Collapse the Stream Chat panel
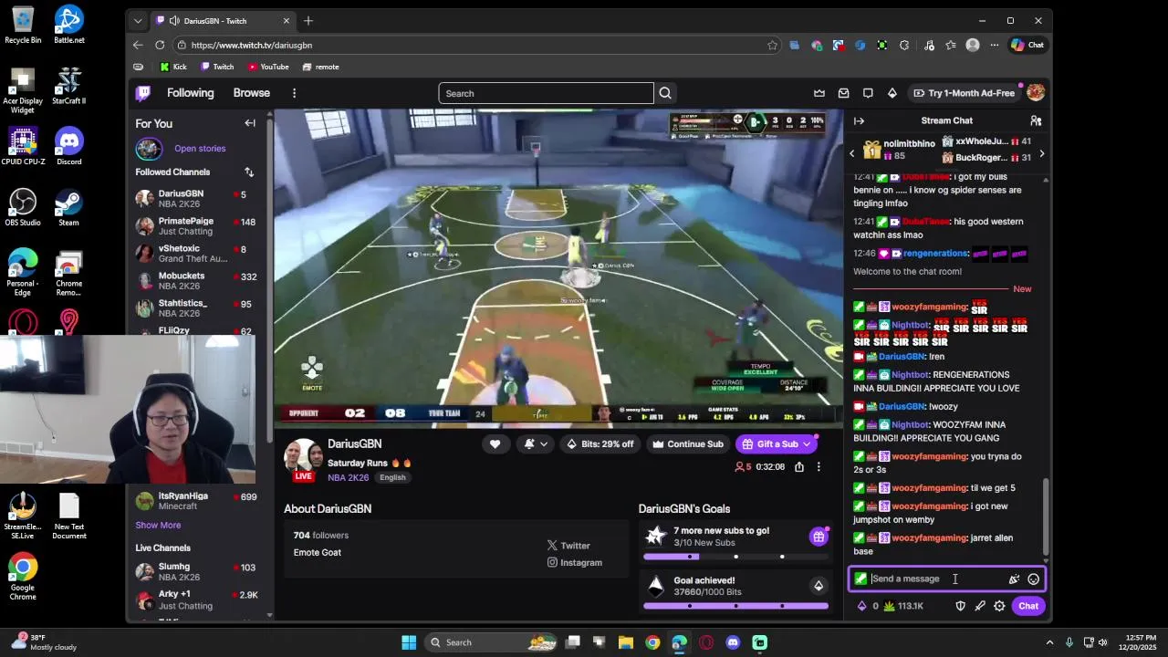1168x657 pixels. tap(859, 120)
